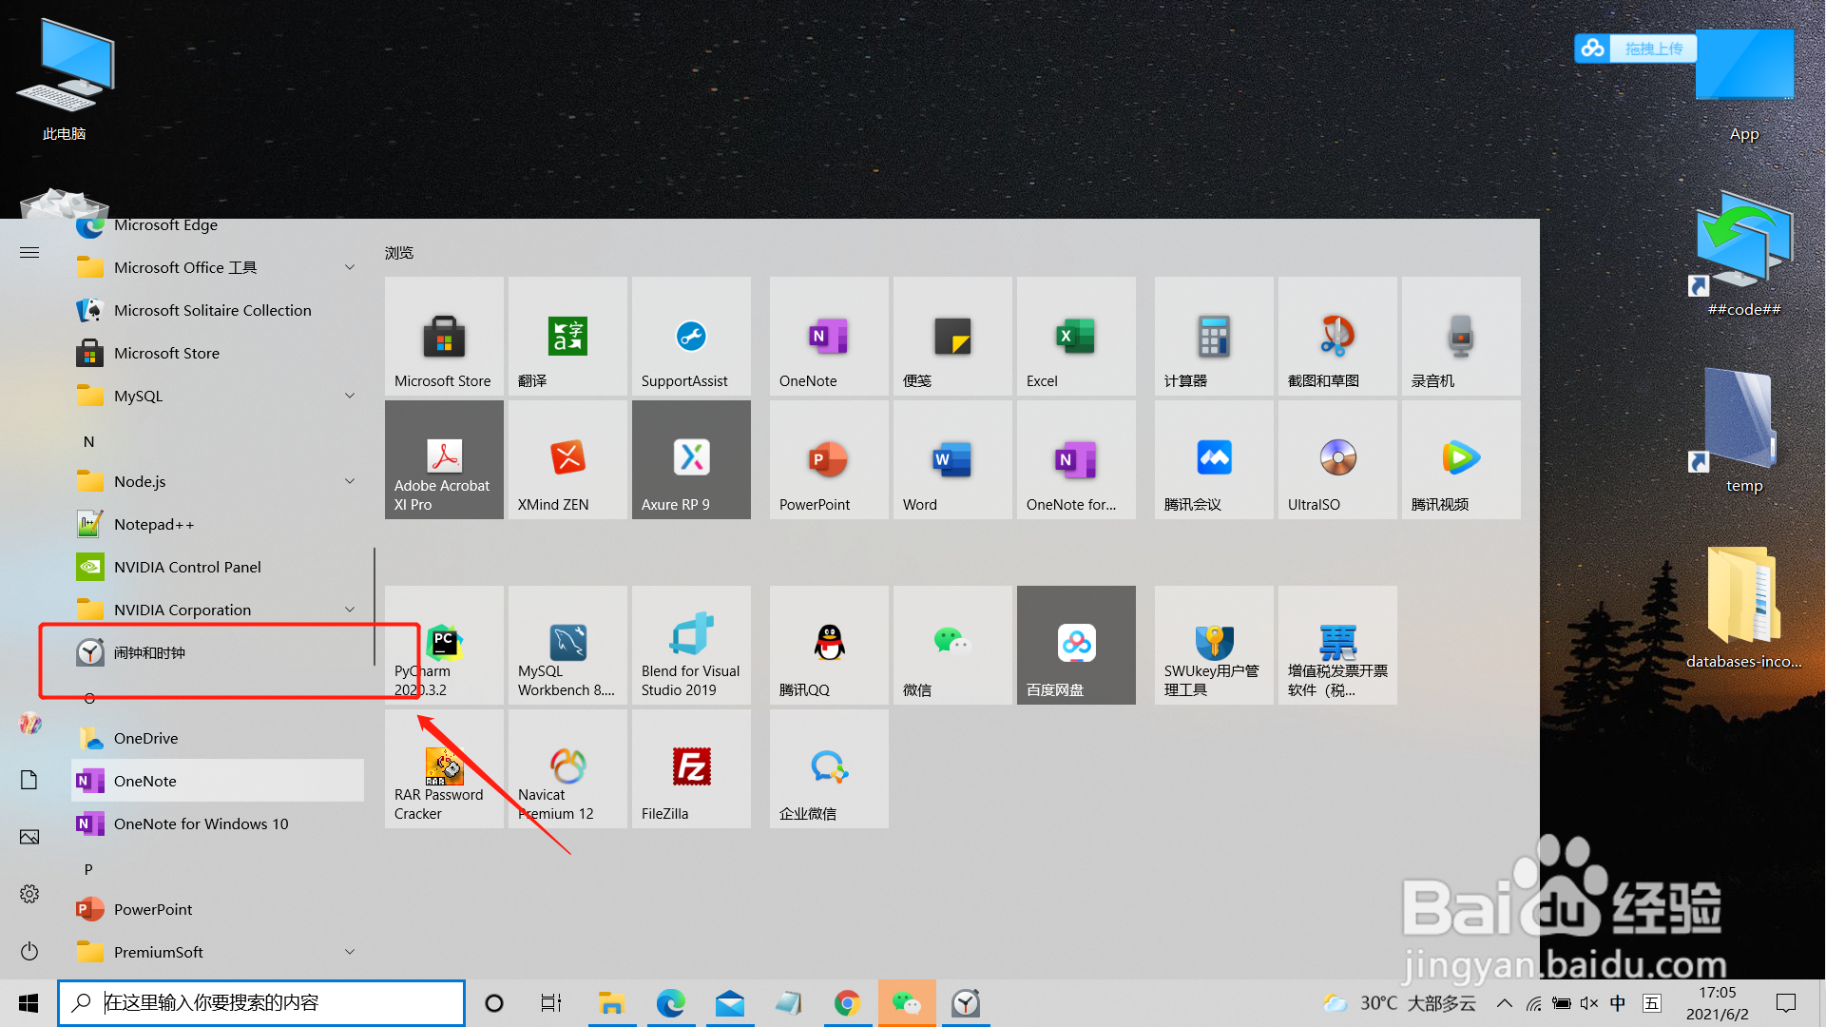The image size is (1826, 1027).
Task: Expand the MySQL folder in app list
Action: 218,396
